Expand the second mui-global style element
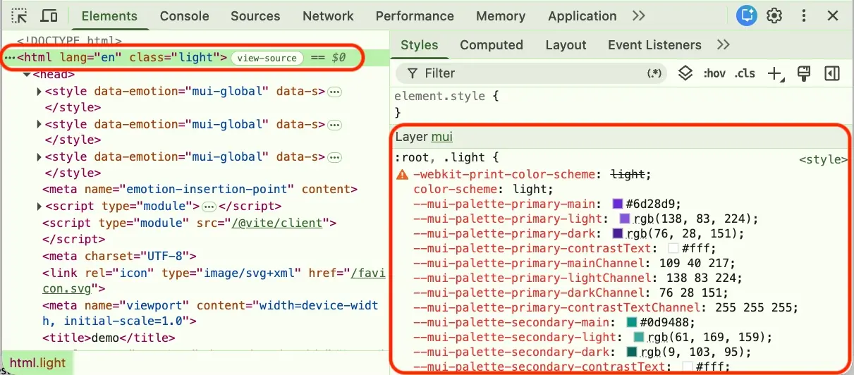The image size is (854, 375). click(39, 124)
